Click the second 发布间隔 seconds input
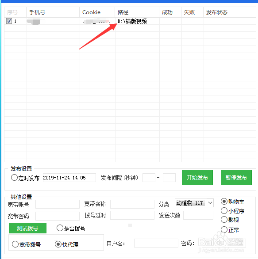Screen dimensions: 258x259 pyautogui.click(x=169, y=178)
